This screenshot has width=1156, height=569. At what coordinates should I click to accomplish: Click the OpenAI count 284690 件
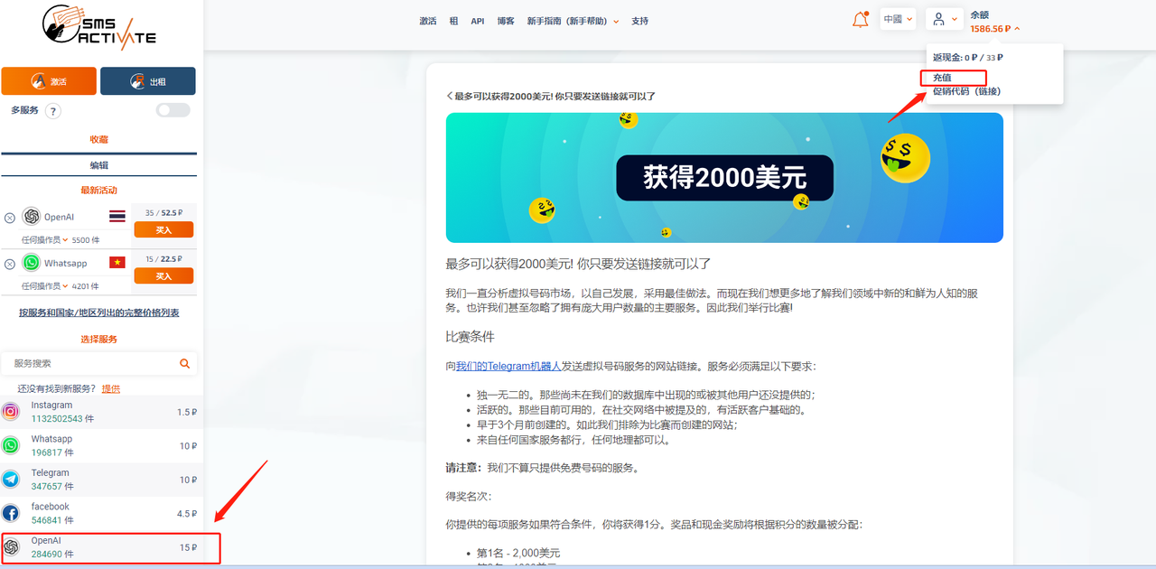click(x=52, y=555)
